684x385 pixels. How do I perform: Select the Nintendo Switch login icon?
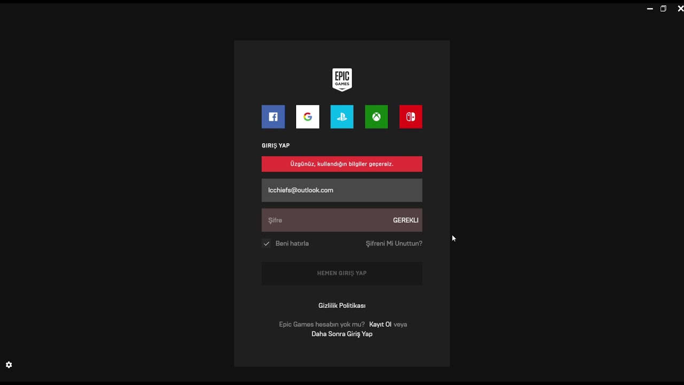(410, 117)
